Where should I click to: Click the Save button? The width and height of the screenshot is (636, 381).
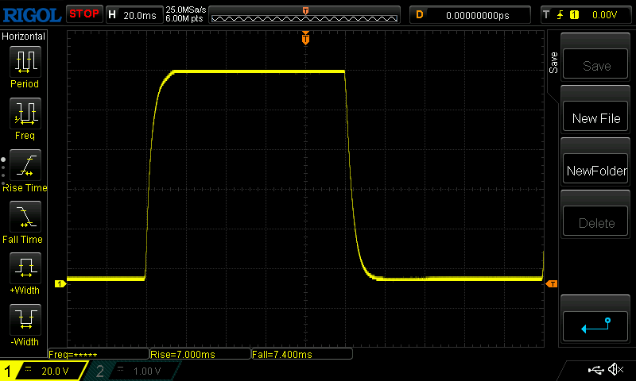(x=595, y=64)
